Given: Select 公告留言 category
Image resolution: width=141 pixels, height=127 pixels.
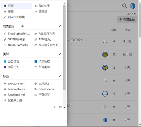Looking at the screenshot, I should tap(12, 61).
